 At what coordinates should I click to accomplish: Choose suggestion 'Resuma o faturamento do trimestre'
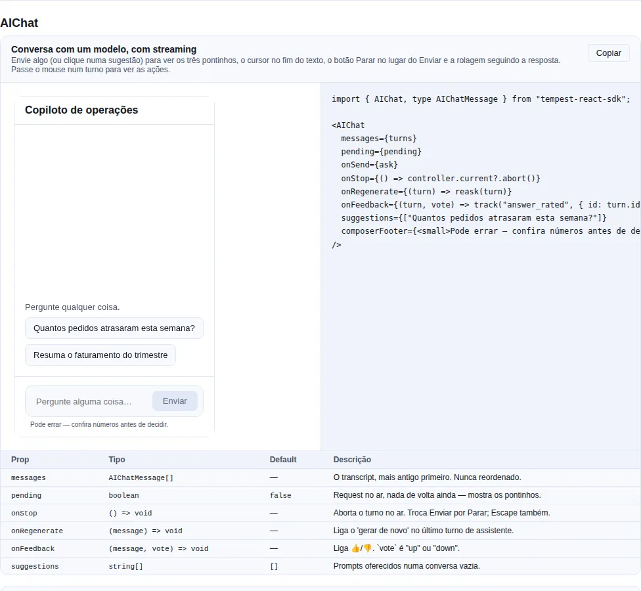(x=100, y=355)
